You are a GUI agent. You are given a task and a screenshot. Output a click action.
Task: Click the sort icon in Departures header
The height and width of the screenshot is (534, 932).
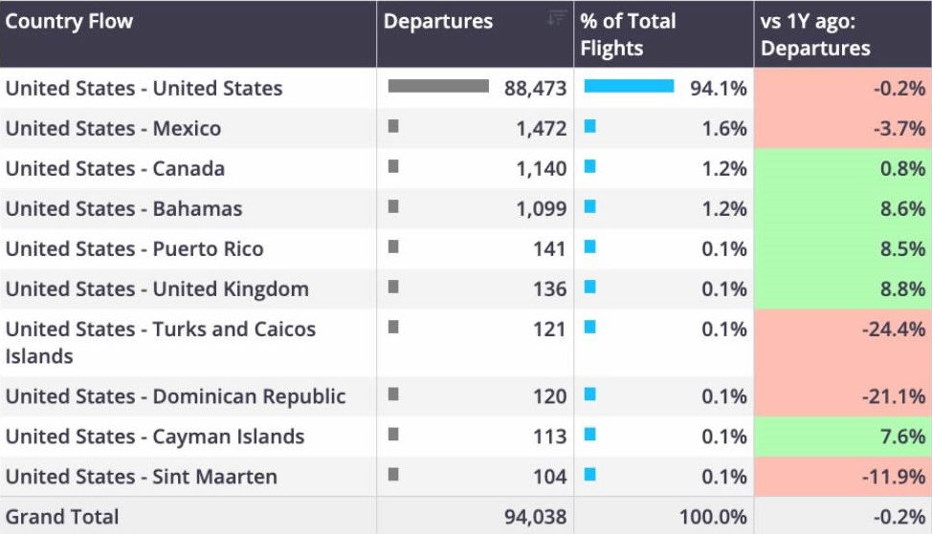pyautogui.click(x=556, y=18)
